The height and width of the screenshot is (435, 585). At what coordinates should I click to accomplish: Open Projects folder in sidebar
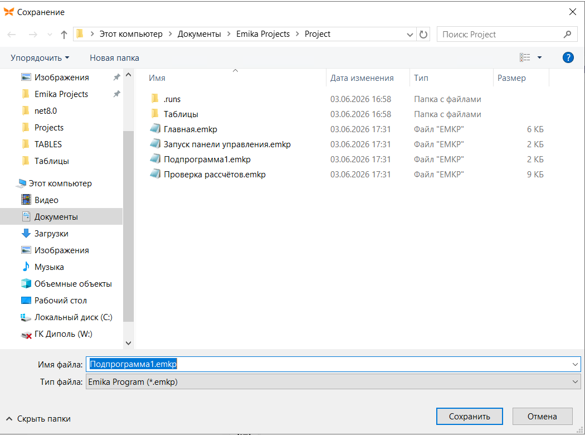coord(49,128)
